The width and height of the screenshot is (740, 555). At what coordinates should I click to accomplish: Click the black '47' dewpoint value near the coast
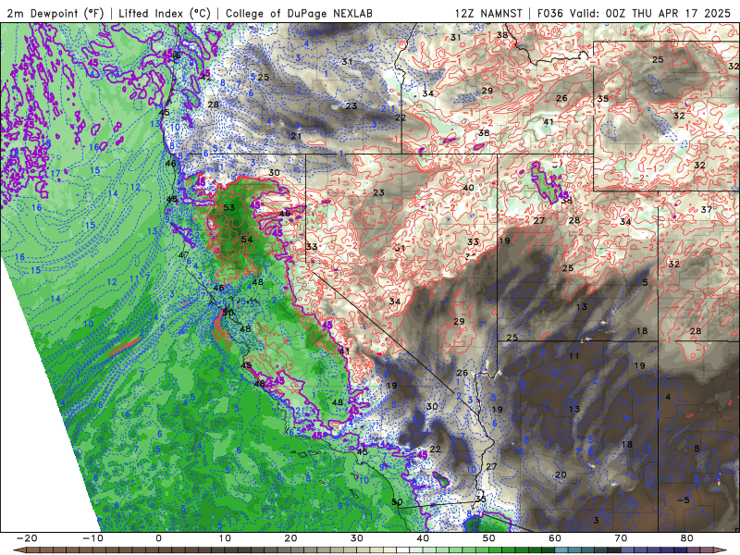point(183,255)
